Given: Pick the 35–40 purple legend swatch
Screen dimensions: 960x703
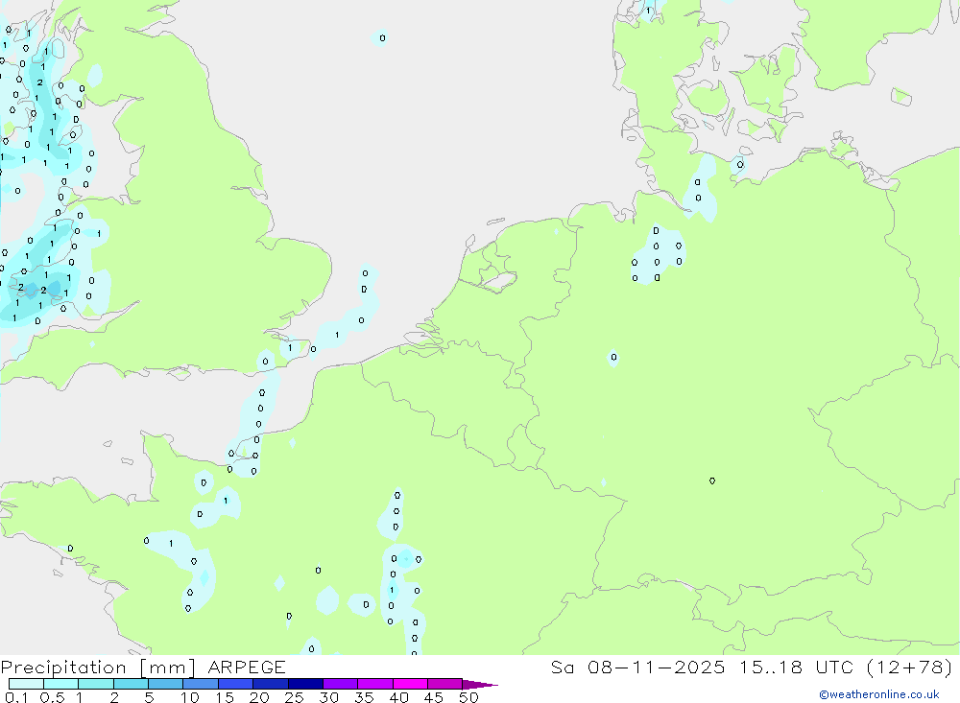Looking at the screenshot, I should [x=375, y=684].
